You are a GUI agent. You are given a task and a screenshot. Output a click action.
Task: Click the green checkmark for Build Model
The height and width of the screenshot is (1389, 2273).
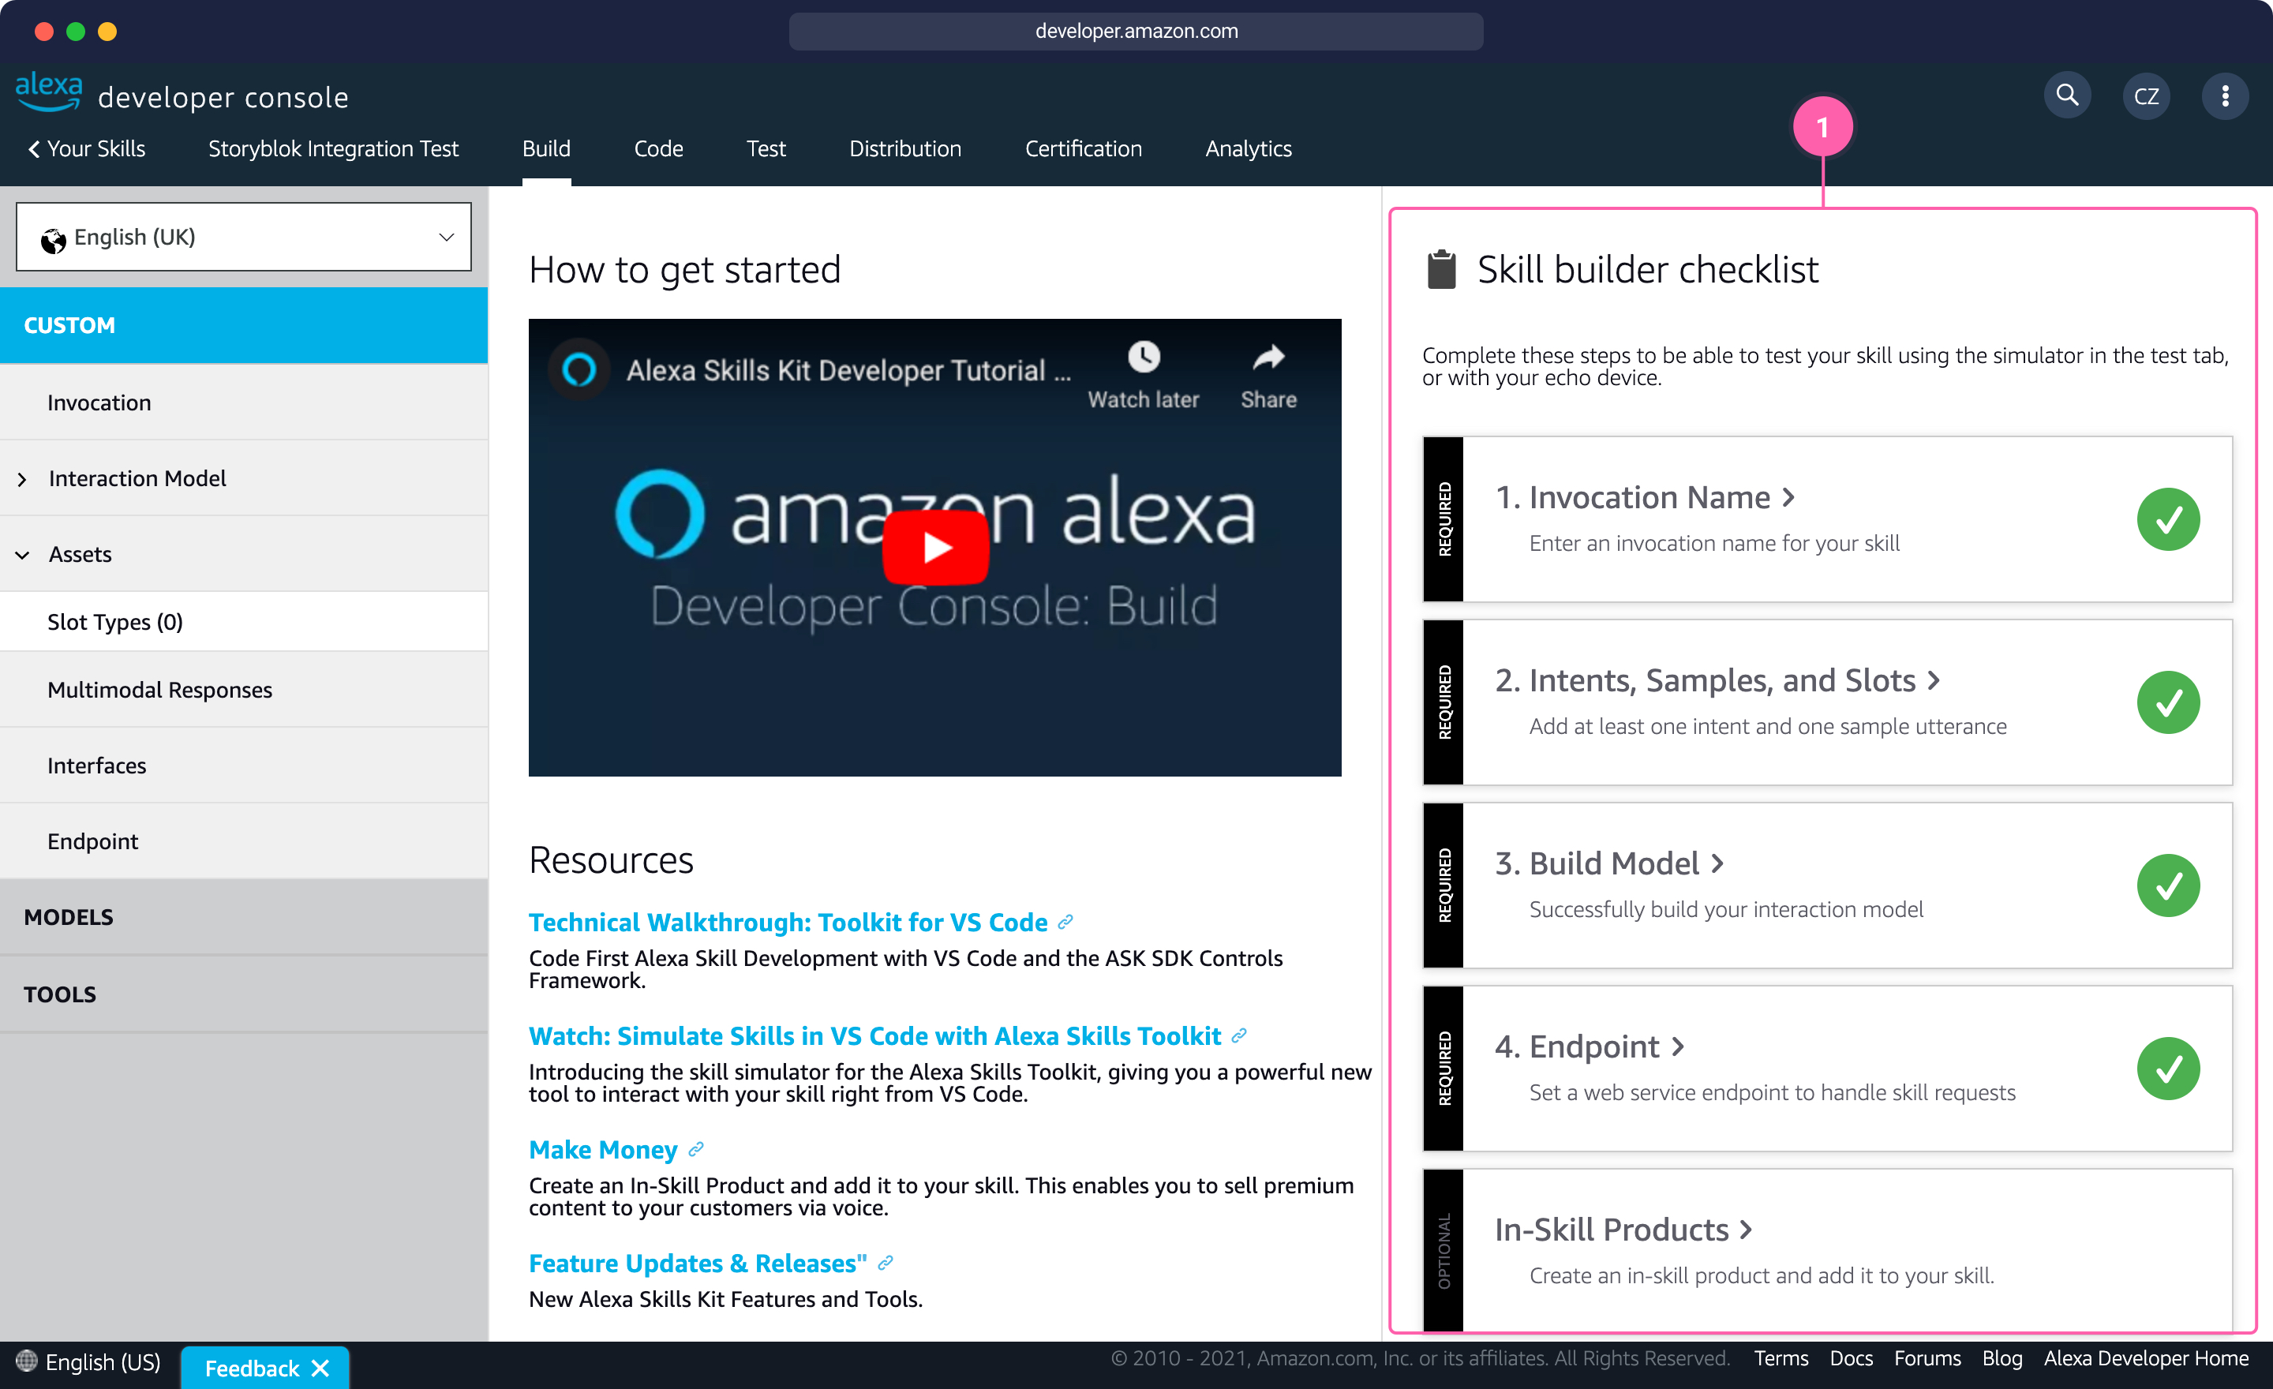2168,885
